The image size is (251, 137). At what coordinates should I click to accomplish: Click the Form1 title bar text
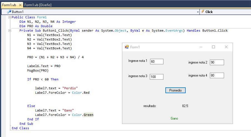[x=135, y=47]
